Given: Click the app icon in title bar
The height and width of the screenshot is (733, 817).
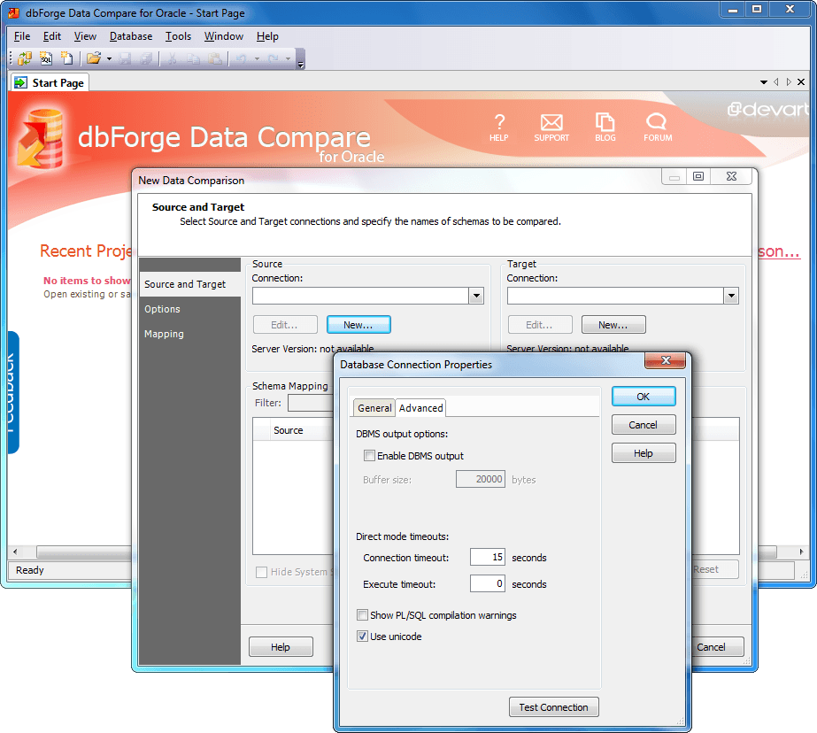Looking at the screenshot, I should click(x=13, y=12).
